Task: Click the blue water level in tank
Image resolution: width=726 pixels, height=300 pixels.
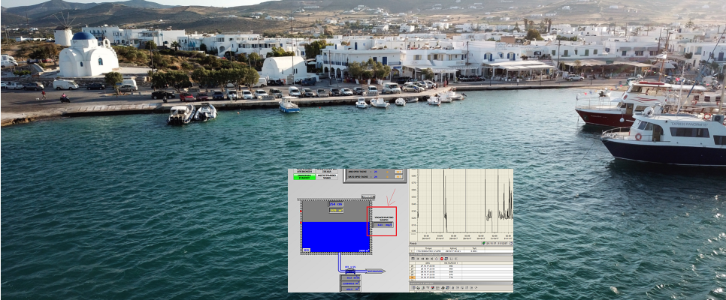Action: point(335,236)
